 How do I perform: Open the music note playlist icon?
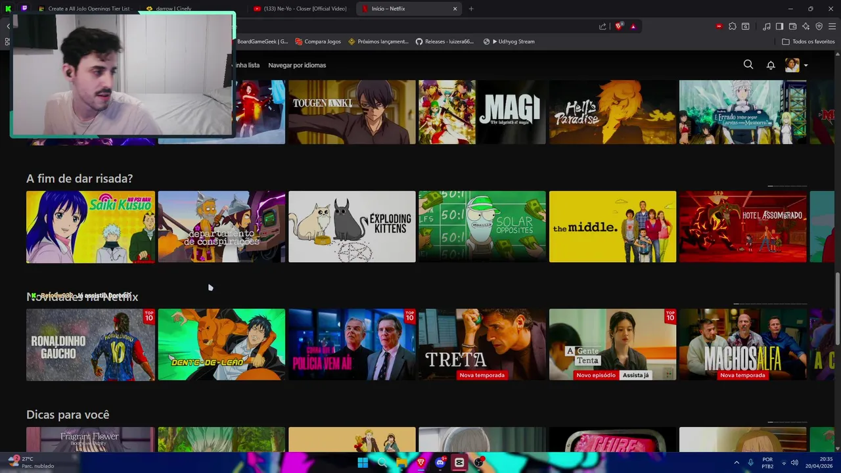(x=767, y=26)
